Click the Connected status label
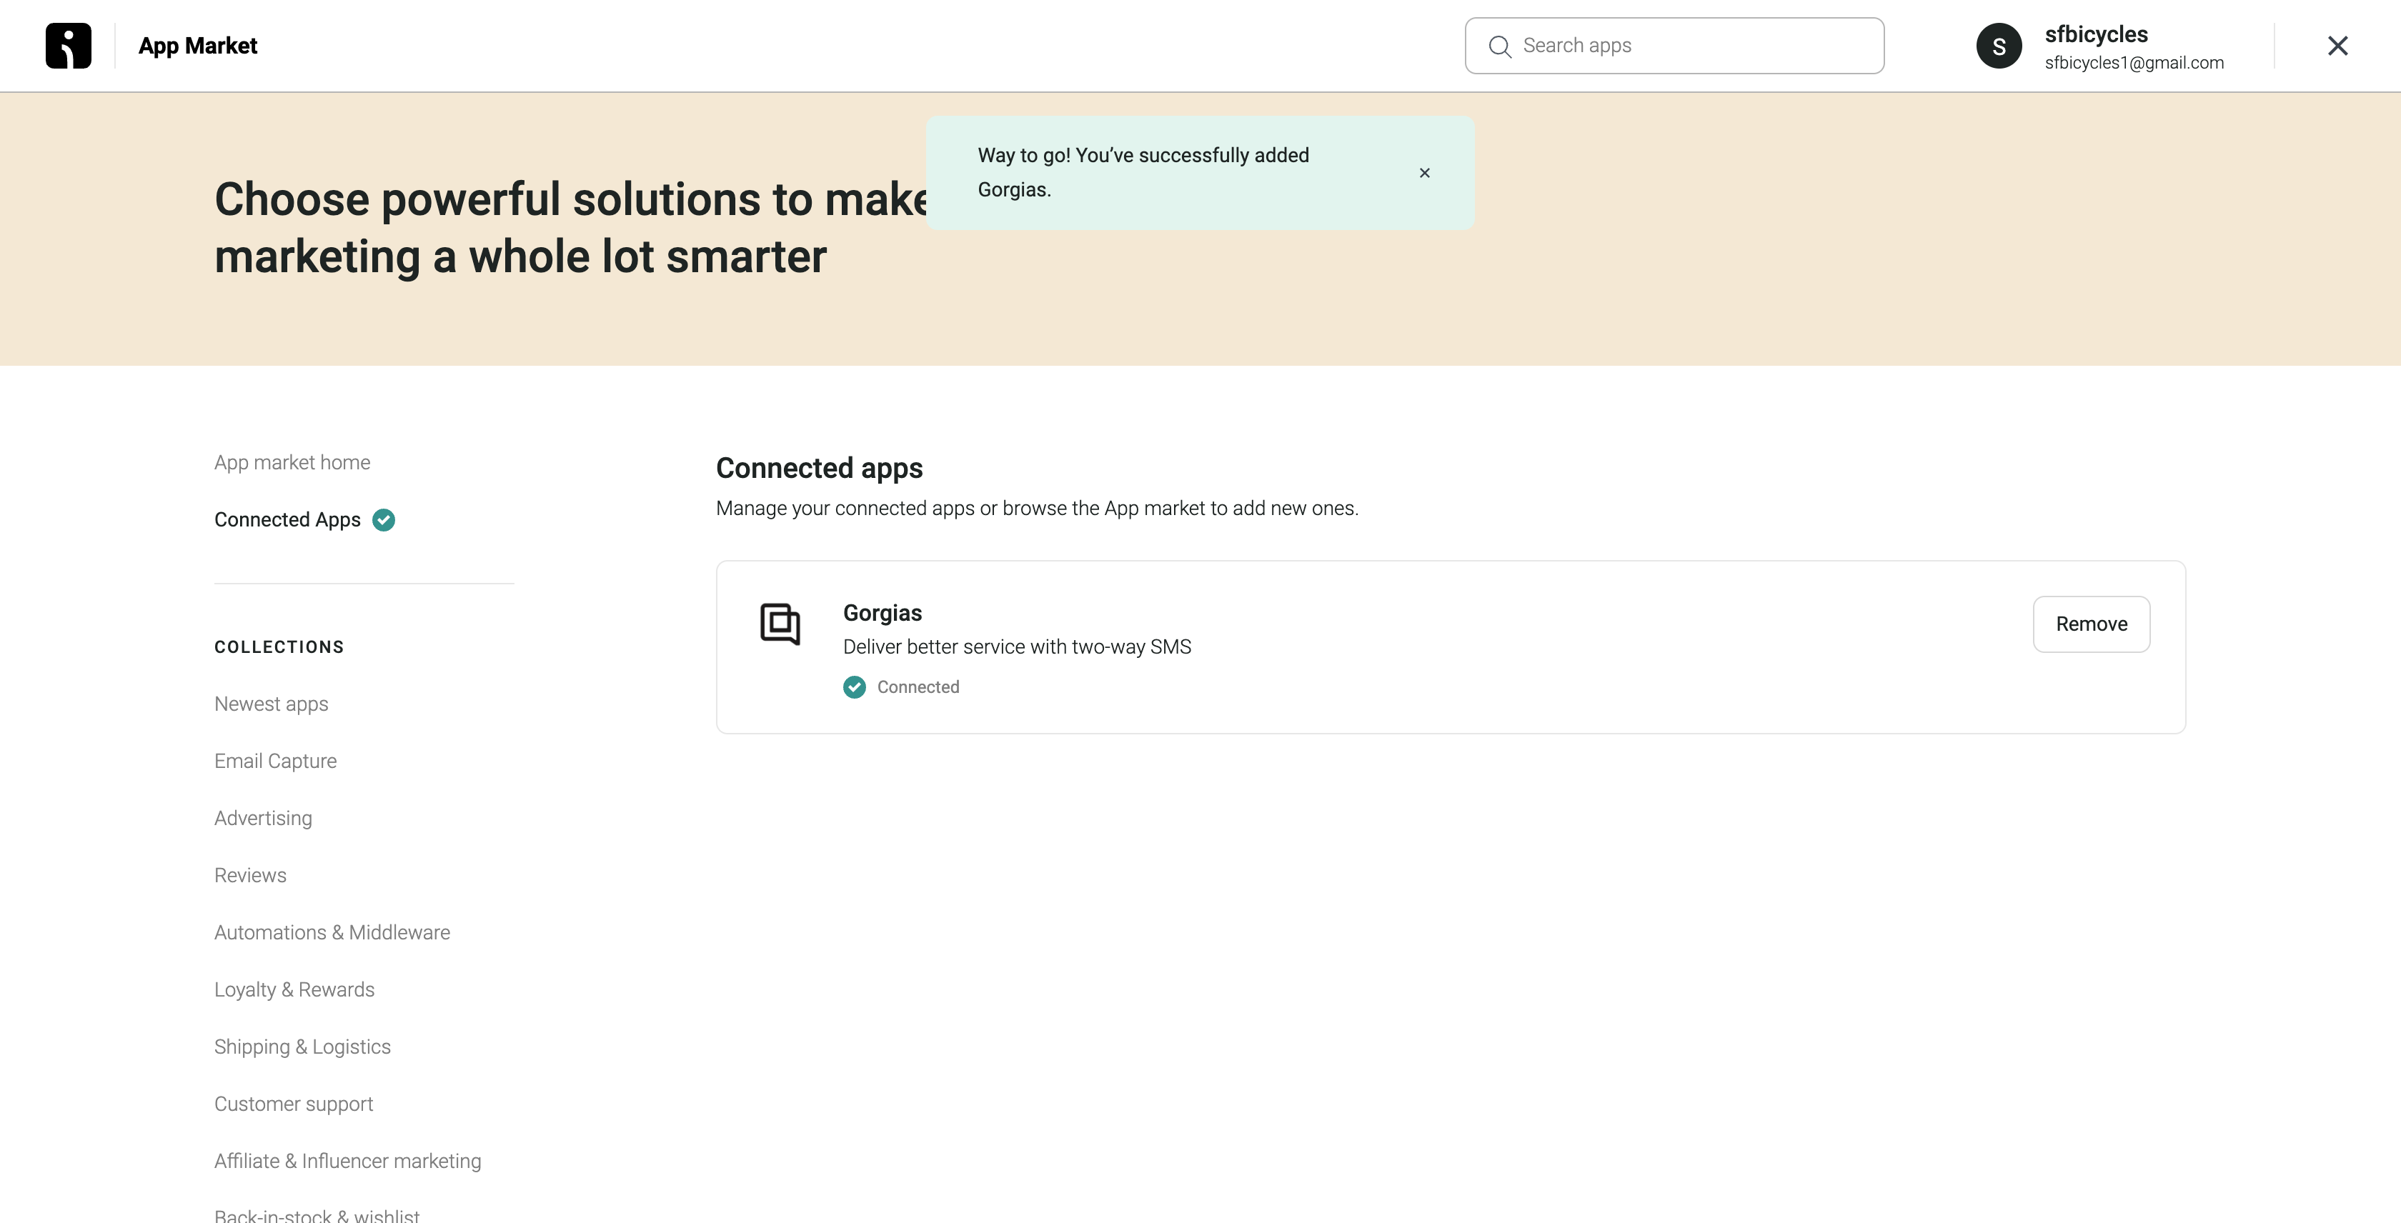This screenshot has width=2401, height=1223. pos(917,687)
